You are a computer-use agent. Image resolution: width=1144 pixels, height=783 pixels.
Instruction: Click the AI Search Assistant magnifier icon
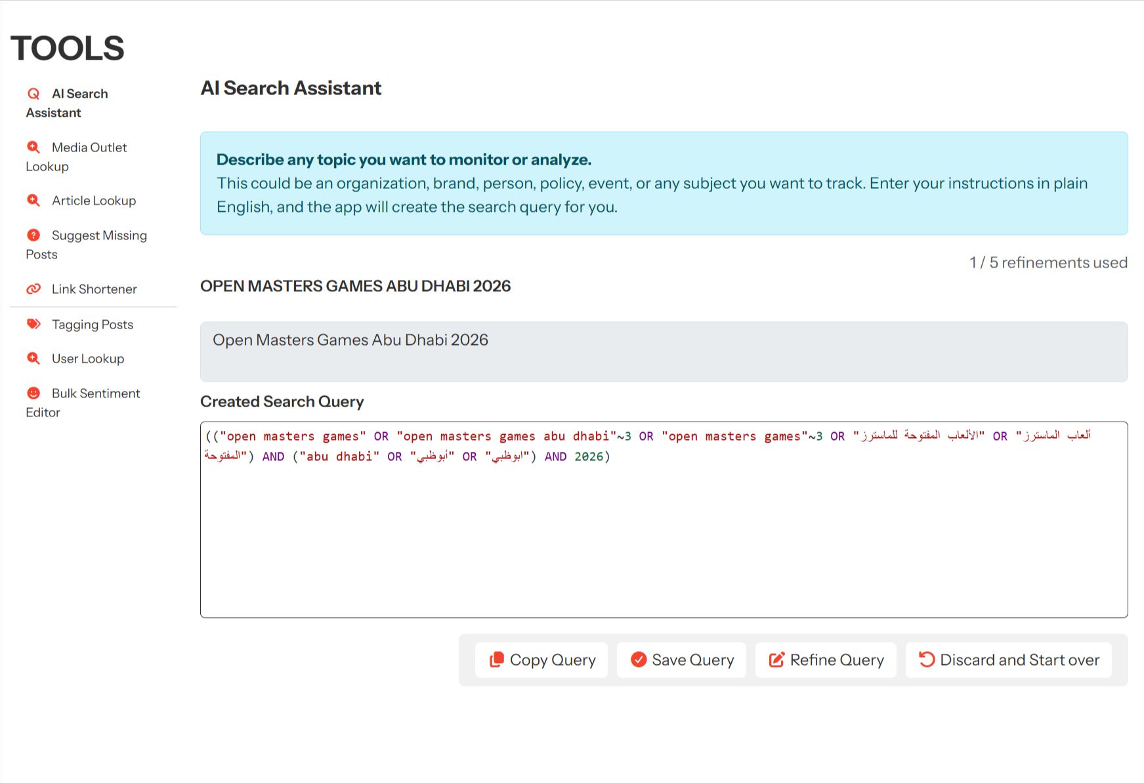(33, 94)
